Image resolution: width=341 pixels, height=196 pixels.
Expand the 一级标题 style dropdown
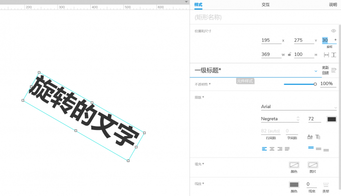pos(316,71)
